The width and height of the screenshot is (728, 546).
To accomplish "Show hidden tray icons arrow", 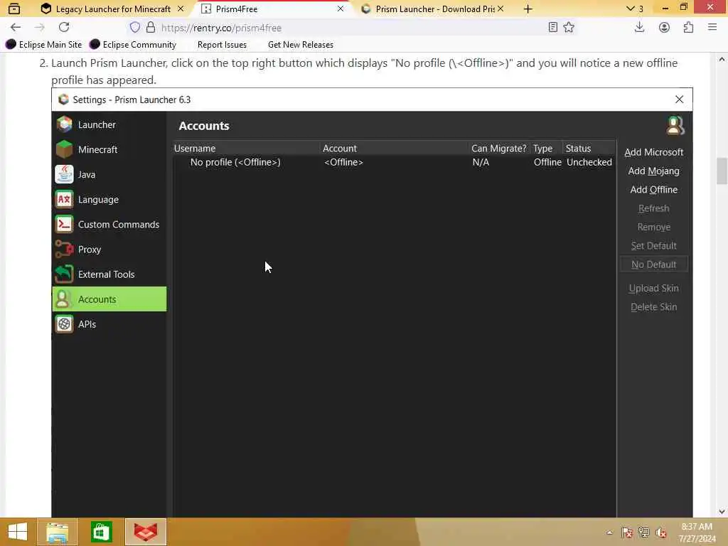I will [x=609, y=532].
